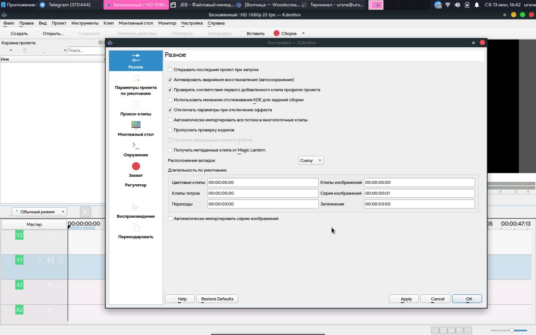Viewport: 536px width, 335px height.
Task: Click the Apply button
Action: click(404, 299)
